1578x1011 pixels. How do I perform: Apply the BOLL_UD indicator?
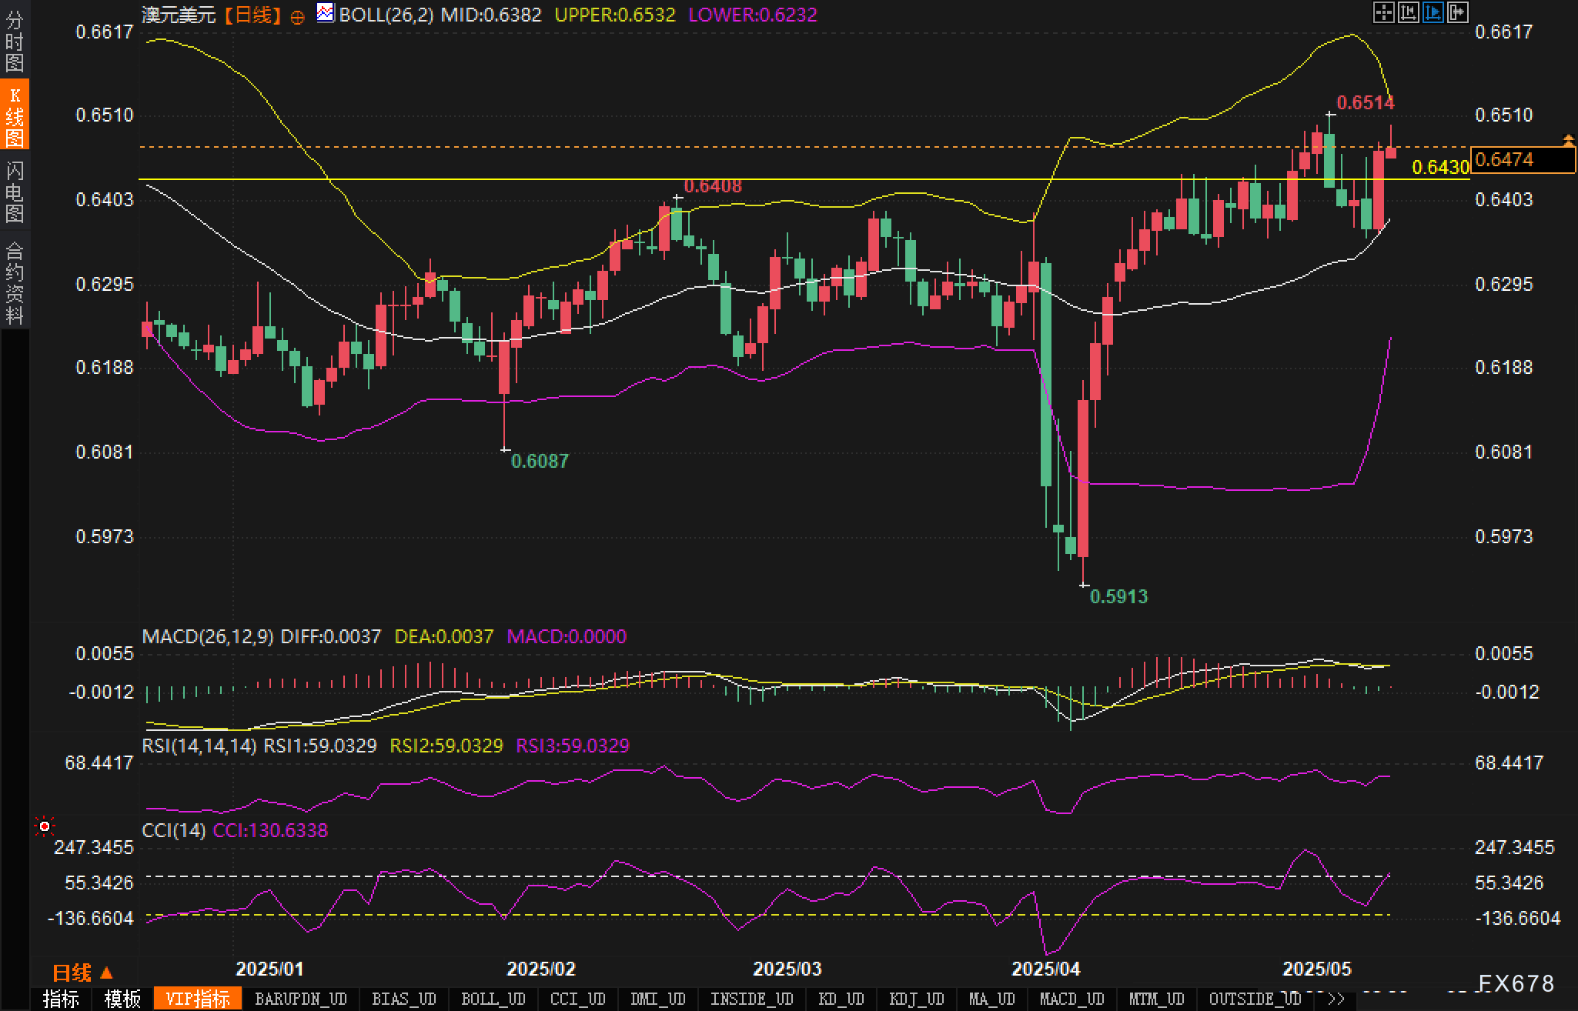tap(493, 999)
